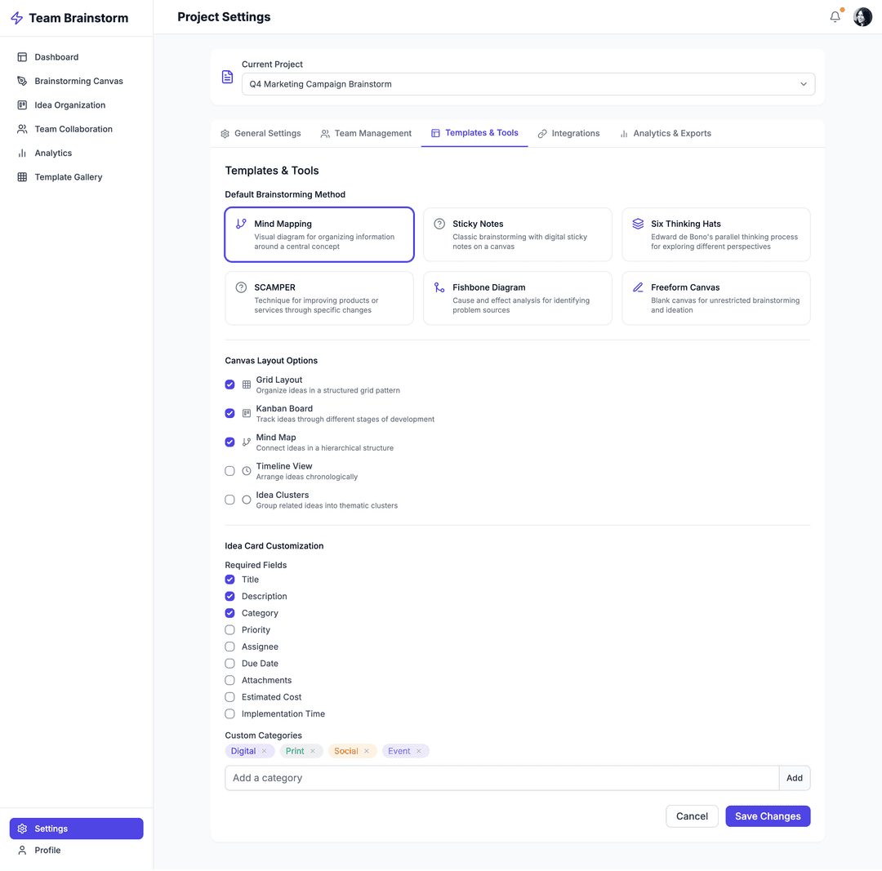Click the Event category color tag

pyautogui.click(x=399, y=752)
